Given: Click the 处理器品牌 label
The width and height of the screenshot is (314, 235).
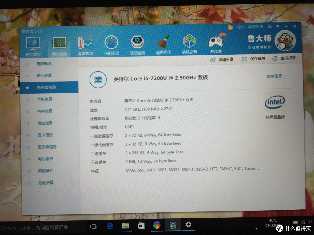Looking at the screenshot, I should [x=275, y=117].
